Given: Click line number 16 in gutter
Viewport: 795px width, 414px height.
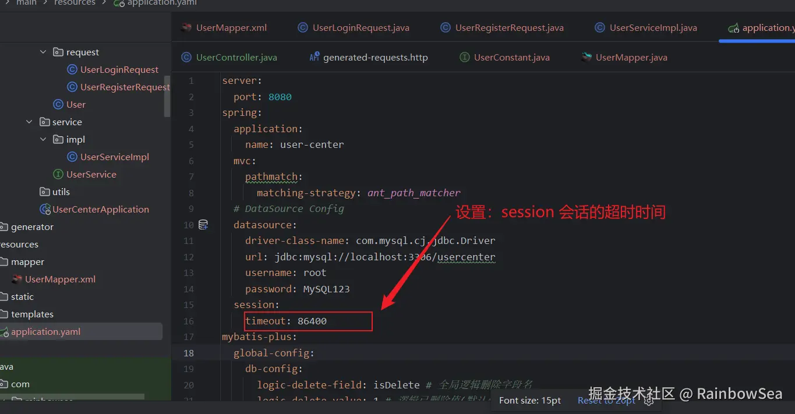Looking at the screenshot, I should [x=188, y=321].
